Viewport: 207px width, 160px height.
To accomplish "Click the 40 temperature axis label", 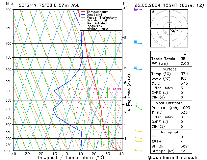I will pyautogui.click(x=121, y=154).
